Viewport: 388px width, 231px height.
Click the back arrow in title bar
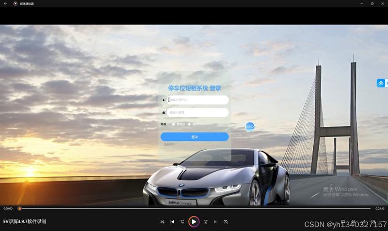[5, 4]
